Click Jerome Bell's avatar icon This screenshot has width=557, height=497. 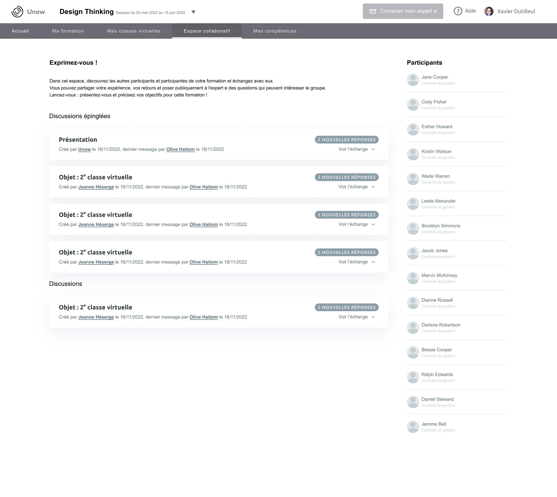click(x=413, y=427)
